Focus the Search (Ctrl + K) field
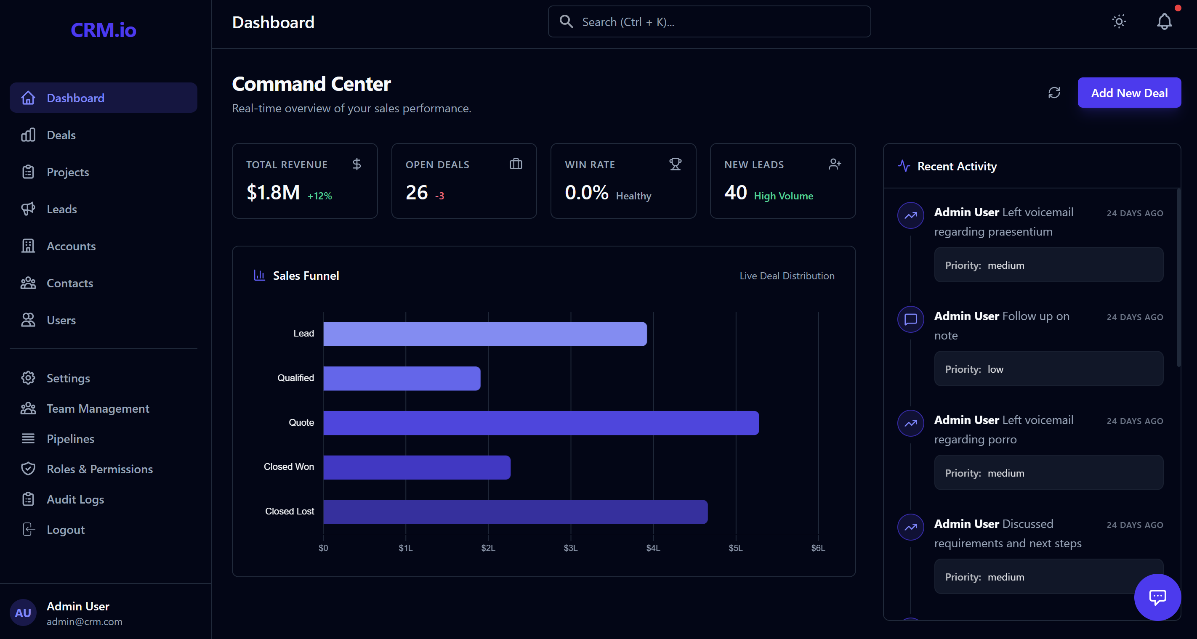1197x639 pixels. [x=709, y=21]
